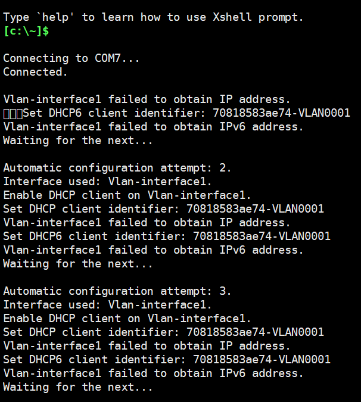Viewport: 361px width, 402px height.
Task: Click "Set DHCP client identifier" line in attempt 3
Action: click(163, 332)
